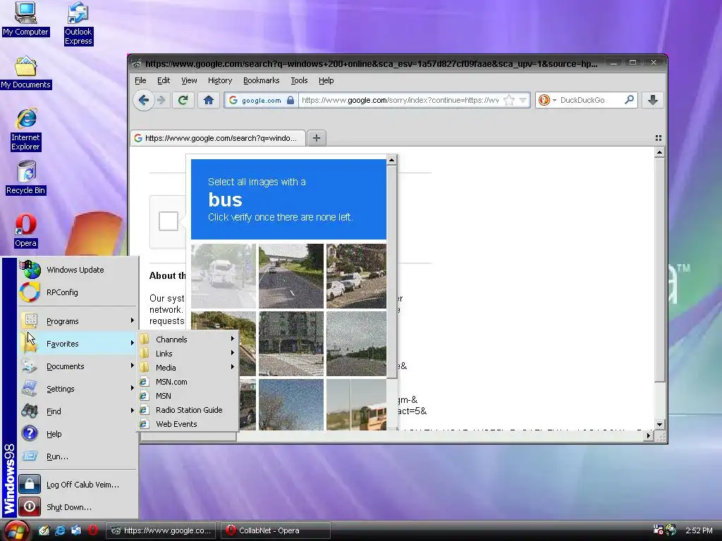The height and width of the screenshot is (541, 722).
Task: Open the Tools menu
Action: coord(299,80)
